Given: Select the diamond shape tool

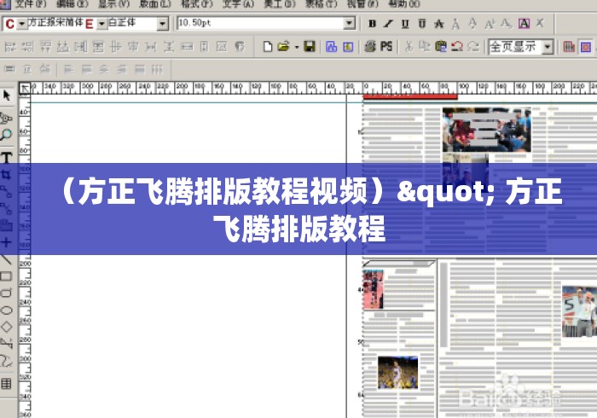Looking at the screenshot, I should 7,327.
